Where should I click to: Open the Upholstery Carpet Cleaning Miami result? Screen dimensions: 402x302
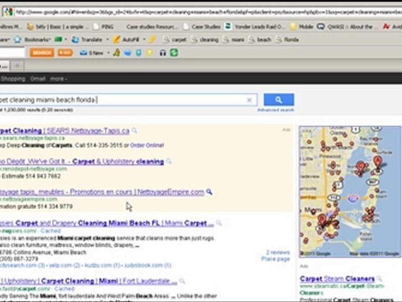[x=88, y=281]
